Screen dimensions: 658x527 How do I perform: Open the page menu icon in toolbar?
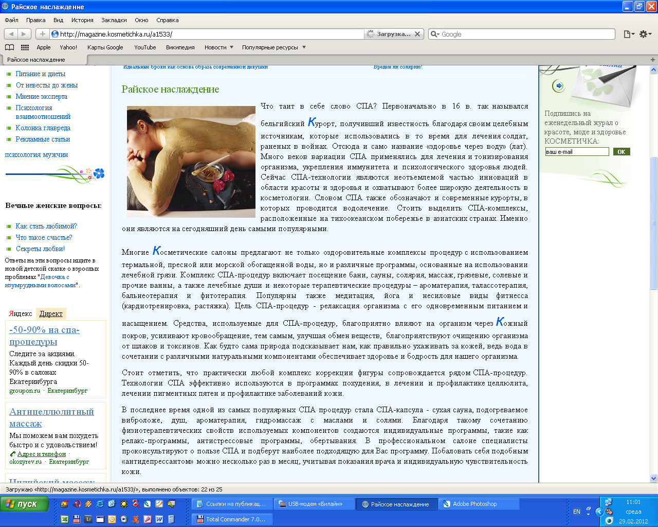[x=629, y=34]
